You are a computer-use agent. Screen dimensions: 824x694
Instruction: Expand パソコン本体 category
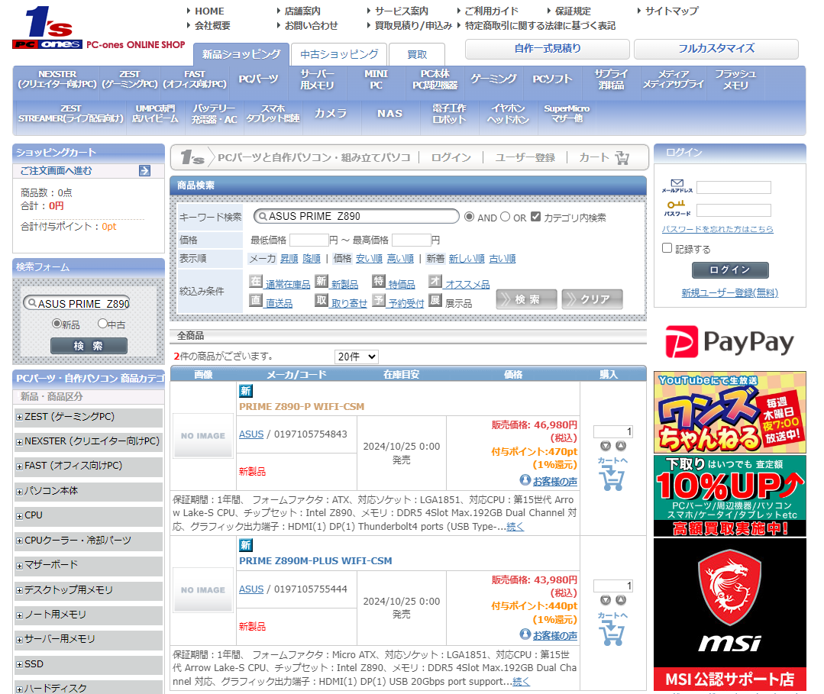[x=19, y=492]
